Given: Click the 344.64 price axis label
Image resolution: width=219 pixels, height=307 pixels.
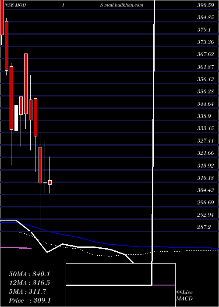Looking at the screenshot, I should pyautogui.click(x=205, y=104).
